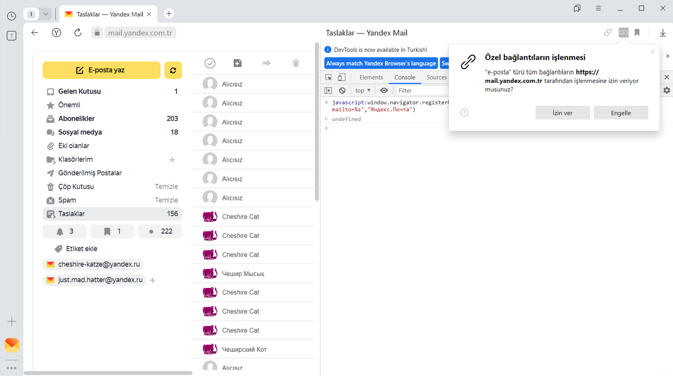Add a new folder next to Klasörlerim
Viewport: 673px width, 376px height.
[x=172, y=160]
